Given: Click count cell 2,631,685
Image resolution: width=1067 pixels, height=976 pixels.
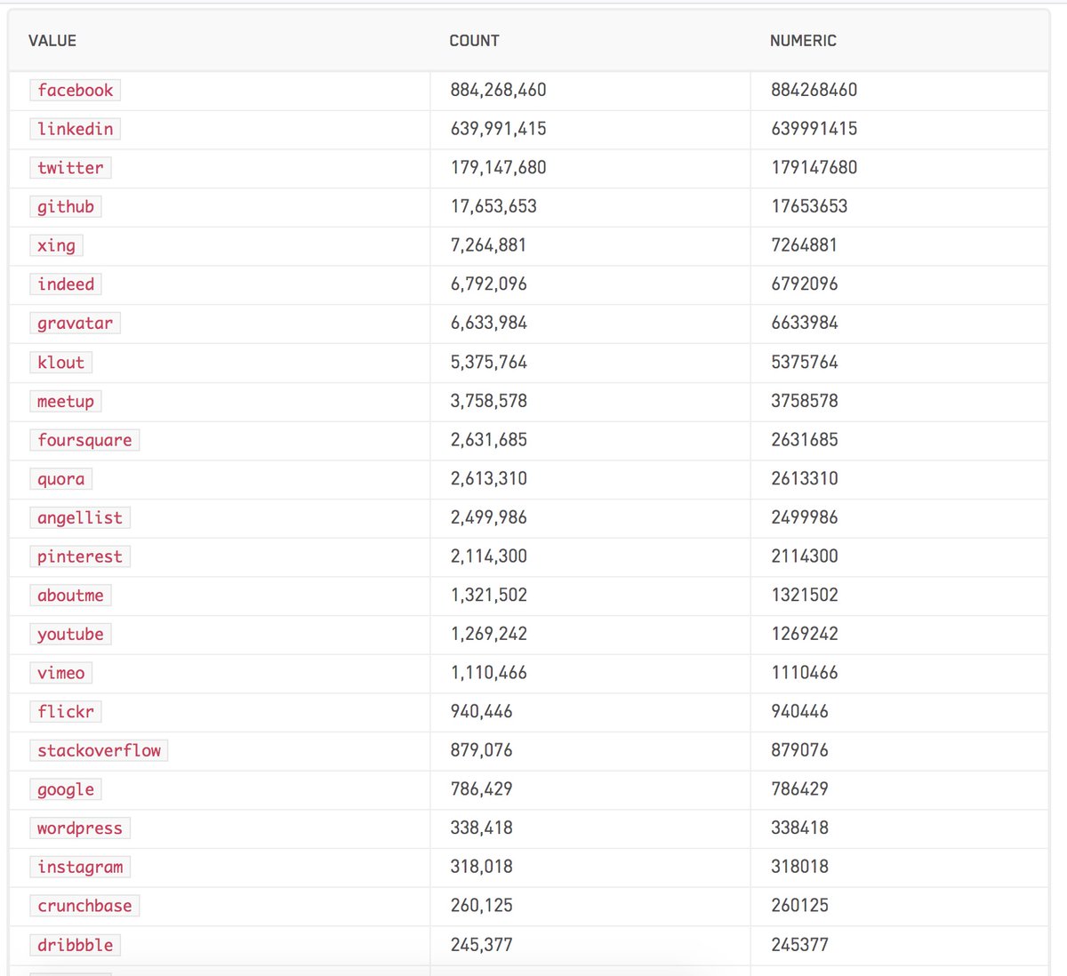Looking at the screenshot, I should pyautogui.click(x=488, y=440).
